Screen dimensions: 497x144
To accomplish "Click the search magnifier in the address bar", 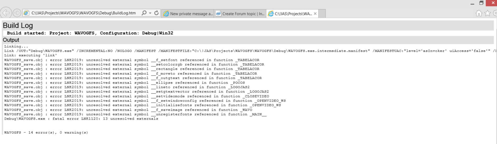I will pyautogui.click(x=144, y=13).
